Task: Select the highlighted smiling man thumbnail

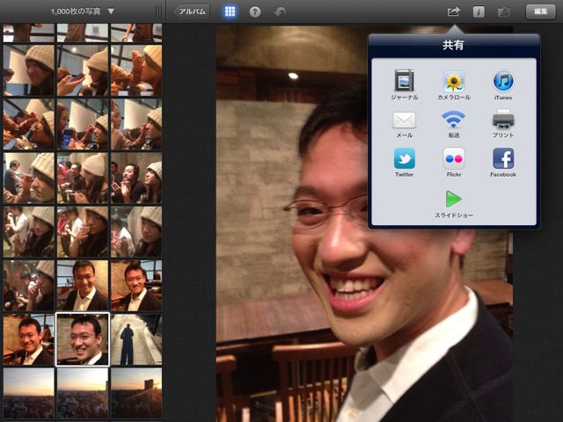Action: click(x=83, y=339)
